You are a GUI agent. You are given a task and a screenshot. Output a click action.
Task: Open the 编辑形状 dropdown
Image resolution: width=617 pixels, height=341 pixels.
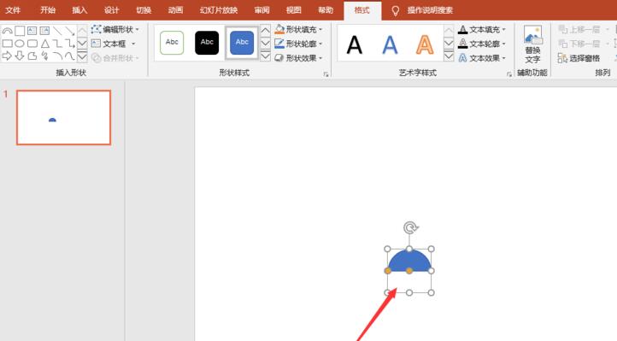click(x=115, y=30)
